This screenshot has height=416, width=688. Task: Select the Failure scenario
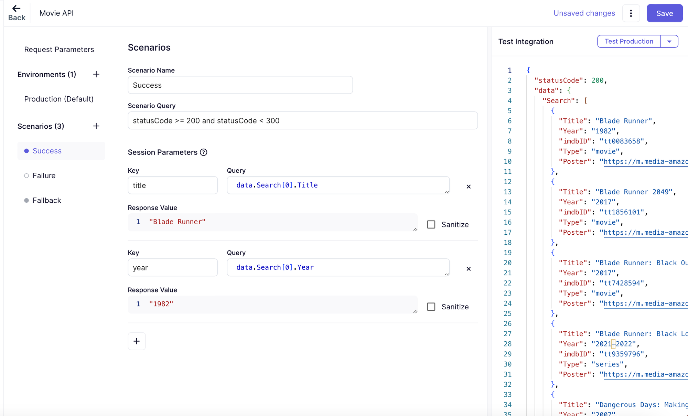click(x=44, y=176)
